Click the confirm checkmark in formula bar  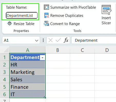coord(58,40)
